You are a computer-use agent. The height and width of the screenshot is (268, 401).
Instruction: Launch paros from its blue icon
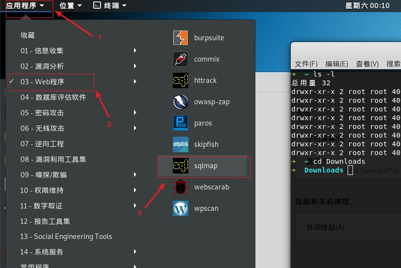tap(181, 123)
